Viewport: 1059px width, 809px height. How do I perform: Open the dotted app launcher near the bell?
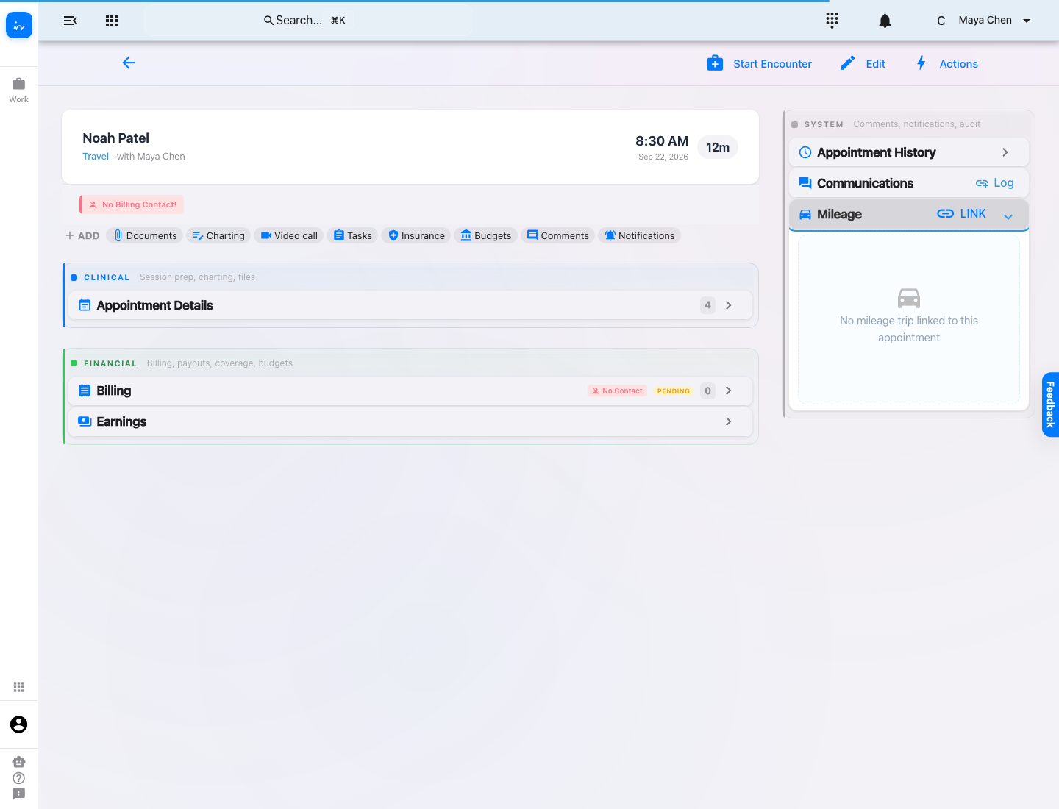[x=832, y=20]
